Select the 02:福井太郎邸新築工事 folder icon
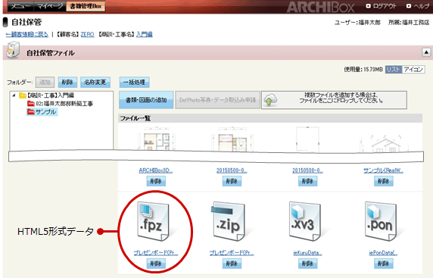This screenshot has width=433, height=278. pyautogui.click(x=30, y=104)
